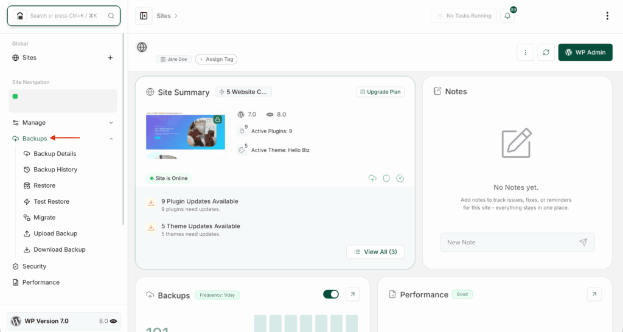Image resolution: width=623 pixels, height=332 pixels.
Task: Open Performance card via arrow icon
Action: [594, 294]
